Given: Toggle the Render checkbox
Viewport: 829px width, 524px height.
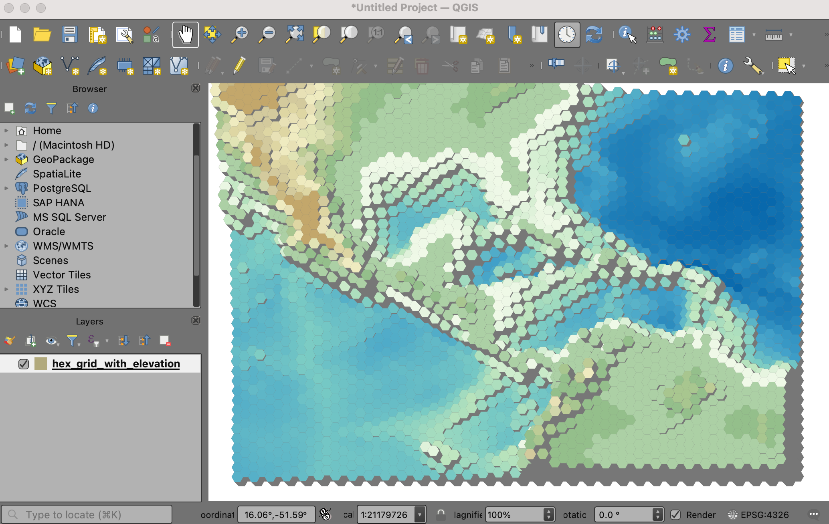Looking at the screenshot, I should pyautogui.click(x=675, y=515).
